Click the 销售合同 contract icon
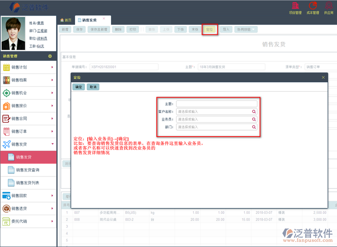 tap(6, 118)
